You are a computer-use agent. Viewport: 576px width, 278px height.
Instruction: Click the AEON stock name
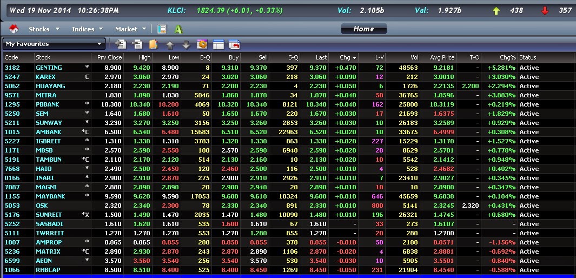pyautogui.click(x=44, y=260)
